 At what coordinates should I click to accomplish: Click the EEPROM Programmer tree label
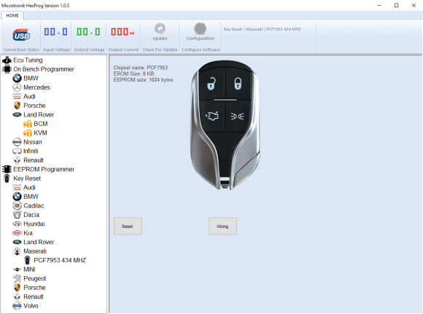pos(44,169)
